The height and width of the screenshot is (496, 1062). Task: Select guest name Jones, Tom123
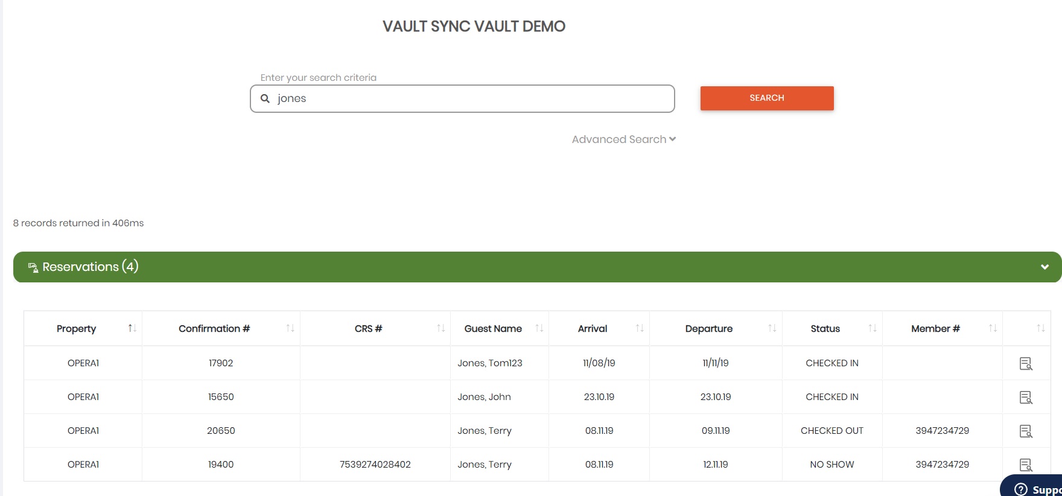tap(490, 363)
